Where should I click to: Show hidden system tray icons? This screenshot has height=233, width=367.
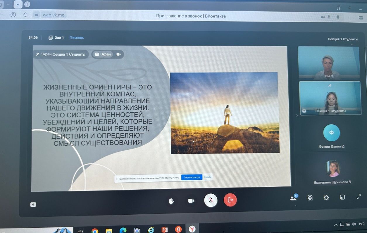tap(336, 225)
